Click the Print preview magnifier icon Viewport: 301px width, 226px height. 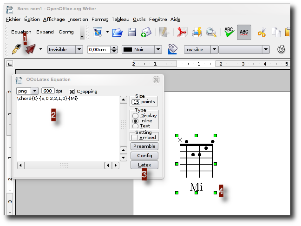(x=211, y=32)
